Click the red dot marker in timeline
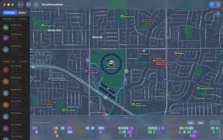 (53, 128)
